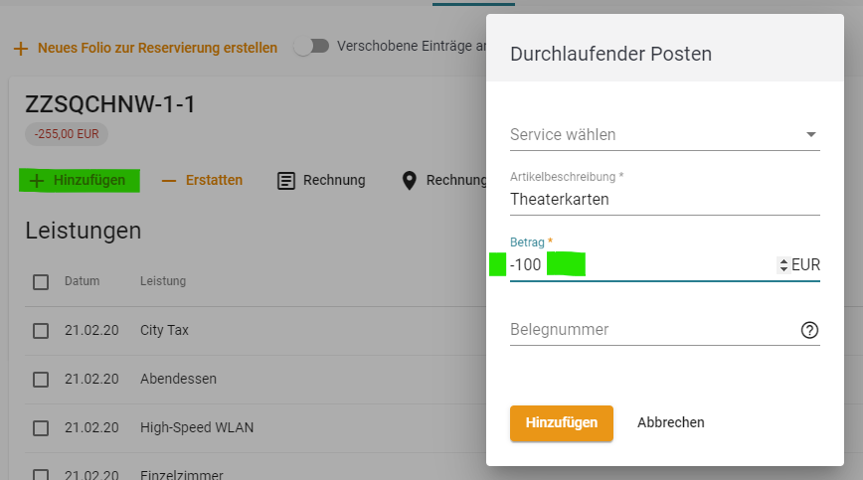Screen dimensions: 863x480
Task: Click the plus icon beside Hinzufügen
Action: coord(37,181)
